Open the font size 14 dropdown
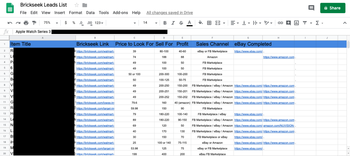 (x=150, y=23)
